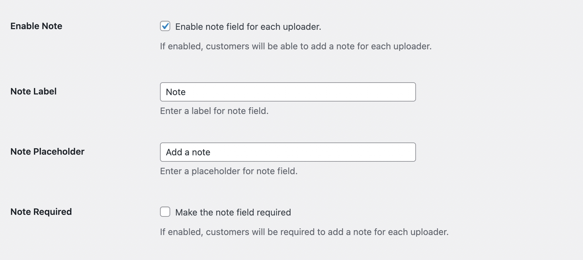The width and height of the screenshot is (583, 260).
Task: Click the label text 'Make the note field required'
Action: [x=233, y=212]
